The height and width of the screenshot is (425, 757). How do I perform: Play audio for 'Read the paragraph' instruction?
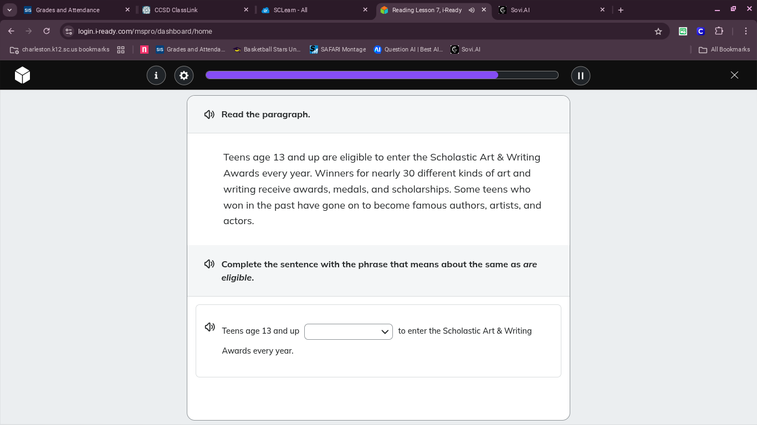[209, 115]
